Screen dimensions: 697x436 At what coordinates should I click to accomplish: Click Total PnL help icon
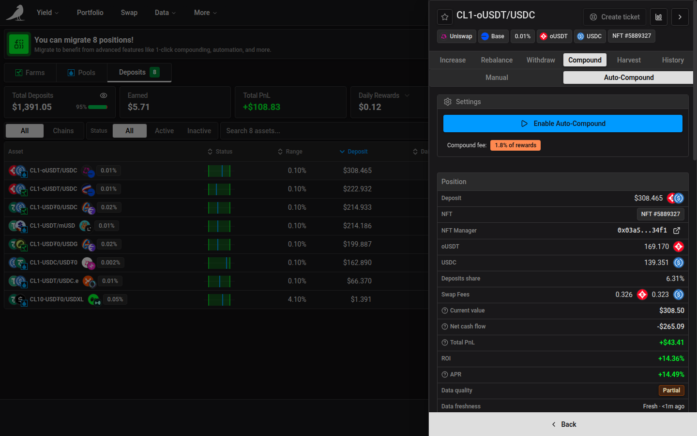(445, 343)
